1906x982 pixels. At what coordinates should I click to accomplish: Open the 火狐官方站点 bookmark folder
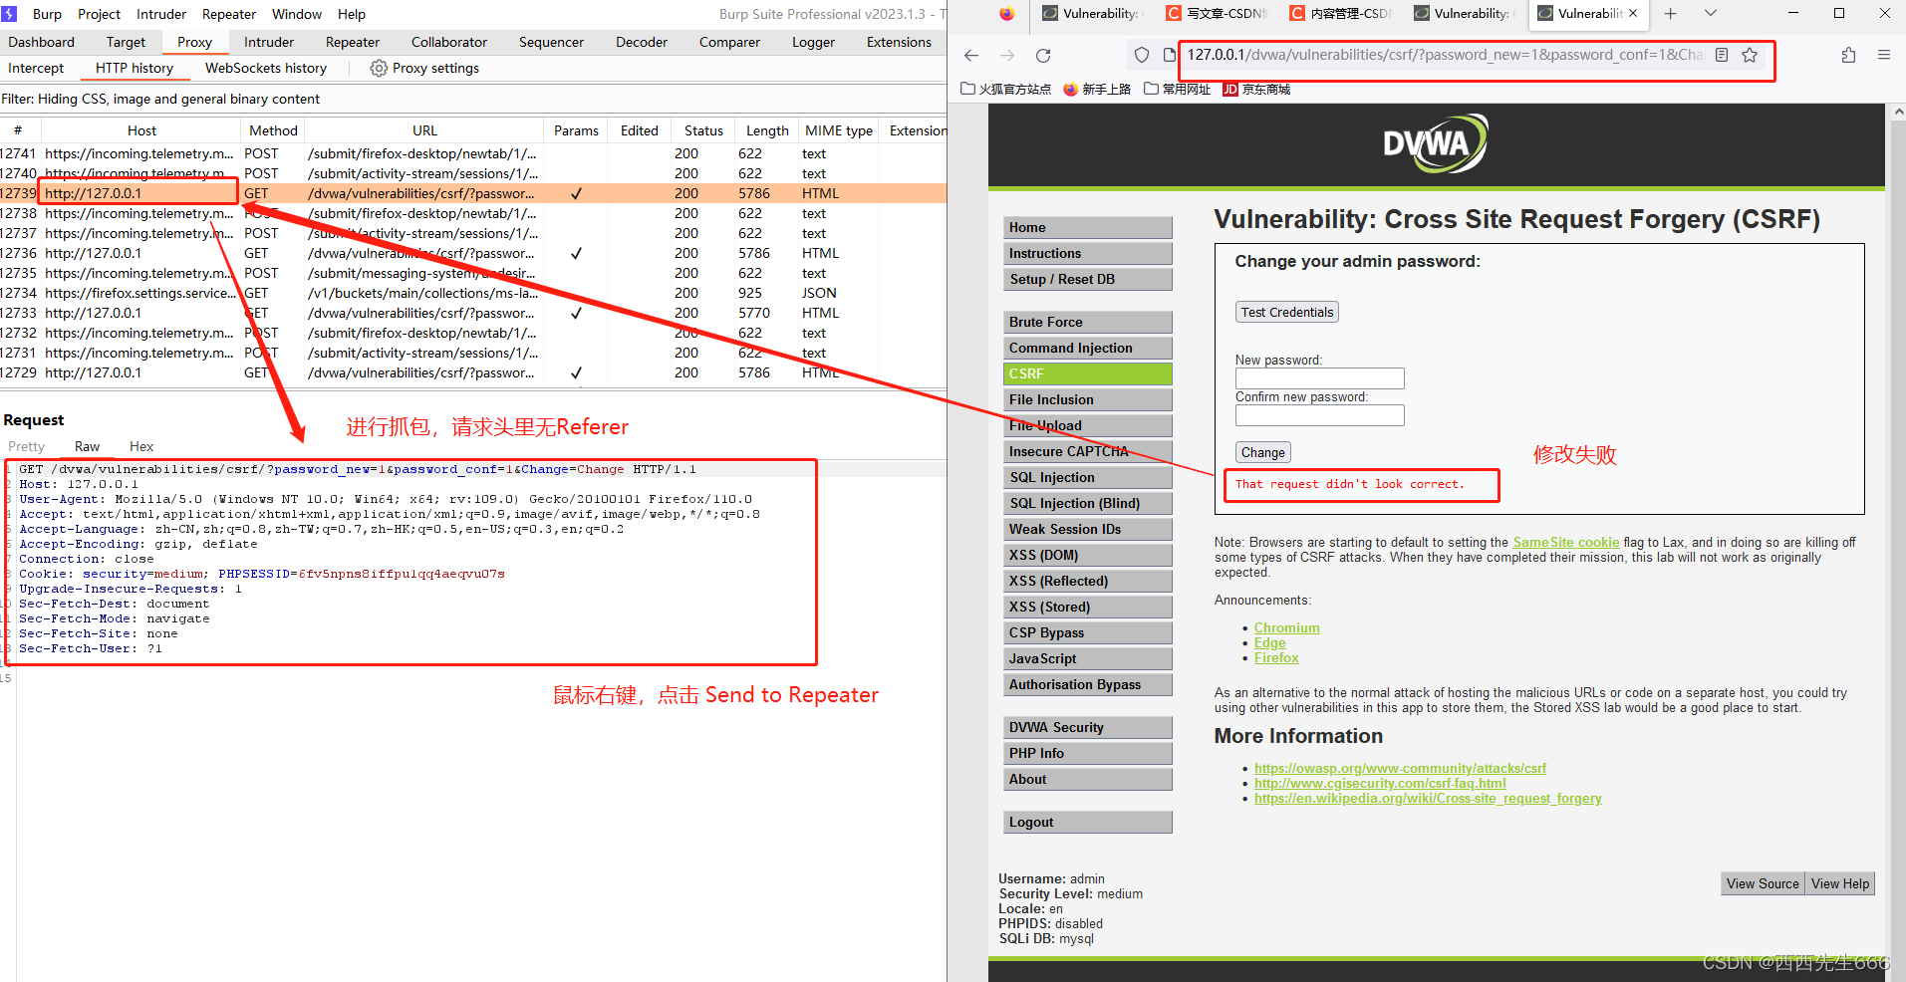(x=1006, y=90)
